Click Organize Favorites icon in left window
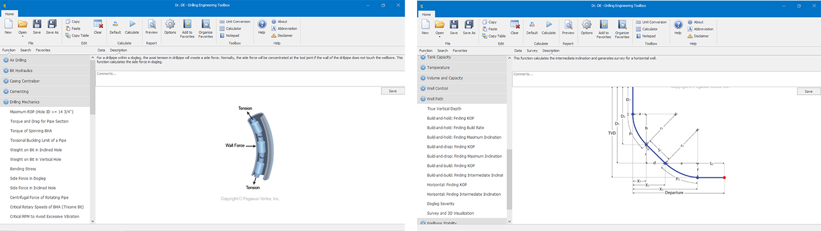This screenshot has width=821, height=231. click(x=206, y=24)
